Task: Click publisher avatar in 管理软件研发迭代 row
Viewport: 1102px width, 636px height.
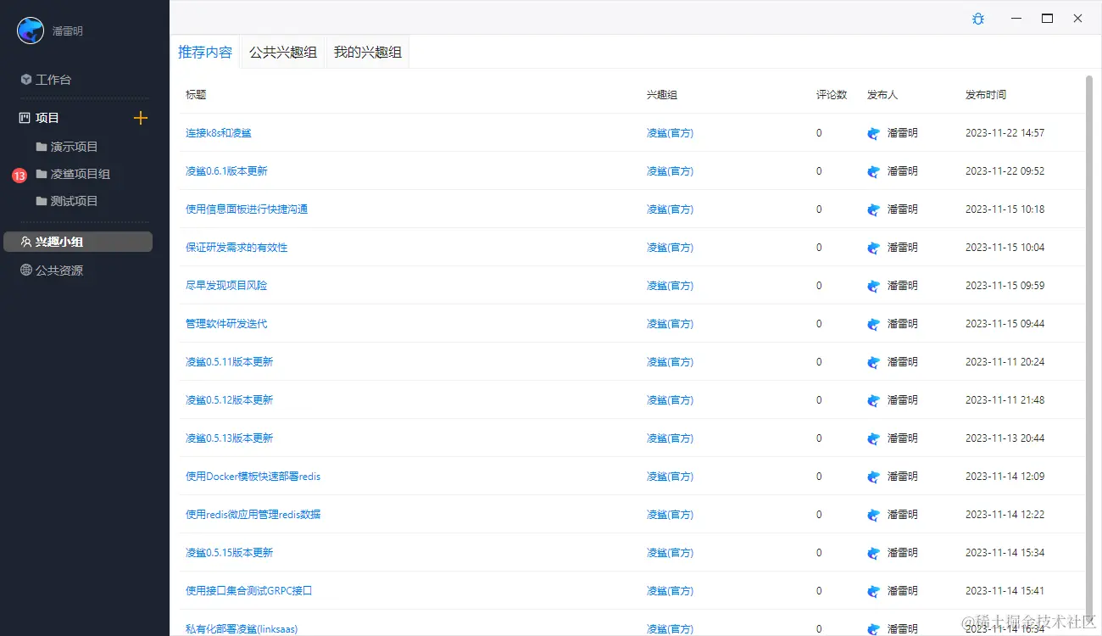Action: click(x=874, y=324)
